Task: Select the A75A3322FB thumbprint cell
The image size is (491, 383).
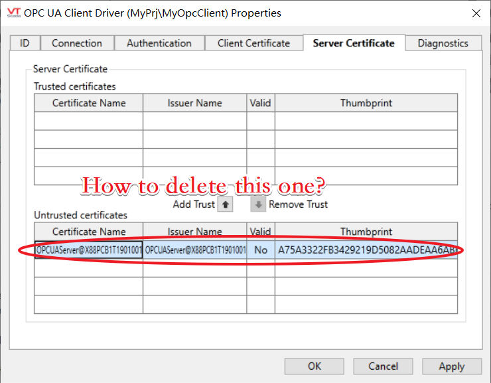Action: pyautogui.click(x=366, y=250)
